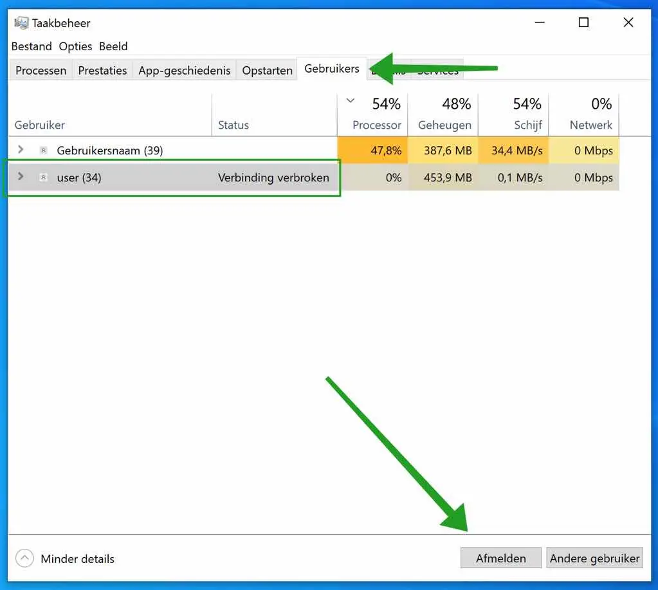658x590 pixels.
Task: Expand the user (34) row
Action: coord(20,177)
